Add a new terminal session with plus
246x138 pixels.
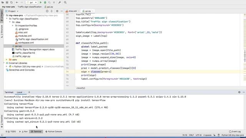(29, 92)
